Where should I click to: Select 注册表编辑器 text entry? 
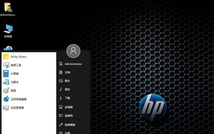(x=18, y=99)
